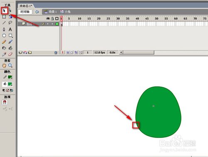The image size is (208, 157).
Task: Toggle lock all layers padlock icon
Action: pyautogui.click(x=52, y=18)
